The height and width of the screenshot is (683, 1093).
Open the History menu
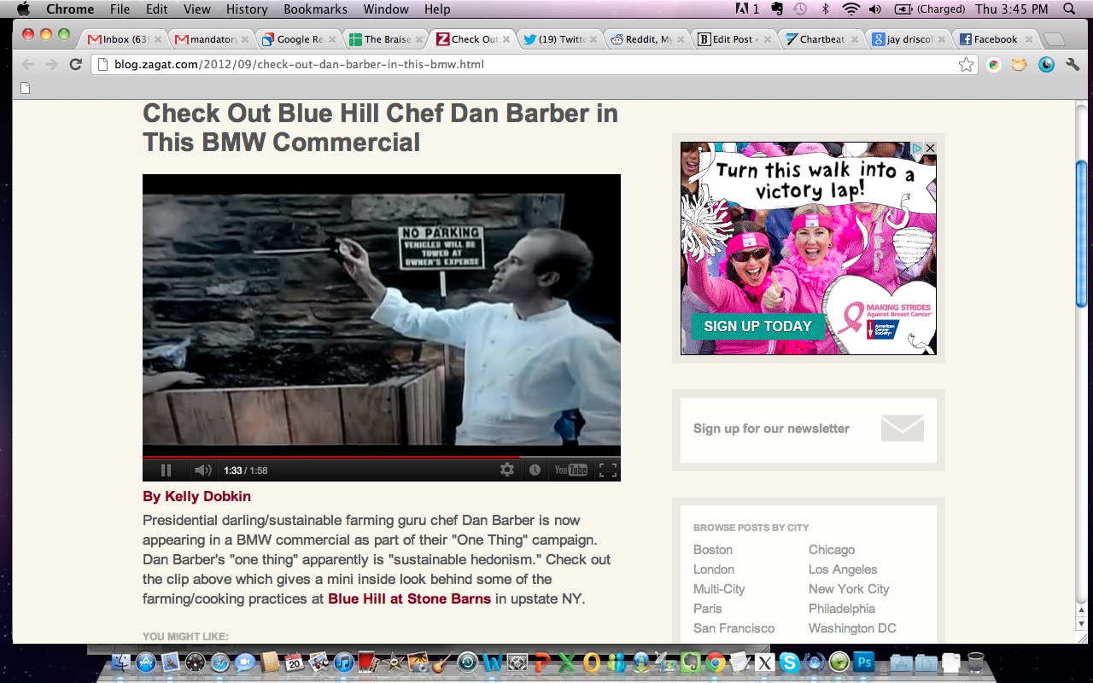(247, 9)
